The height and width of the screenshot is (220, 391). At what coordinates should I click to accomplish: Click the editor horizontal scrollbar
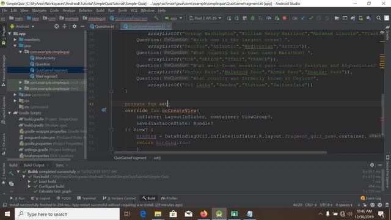pos(220,152)
